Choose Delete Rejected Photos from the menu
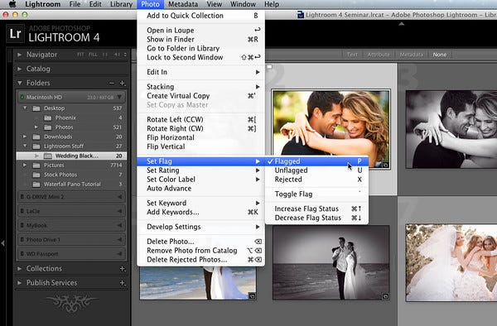The width and height of the screenshot is (497, 326). (x=201, y=260)
